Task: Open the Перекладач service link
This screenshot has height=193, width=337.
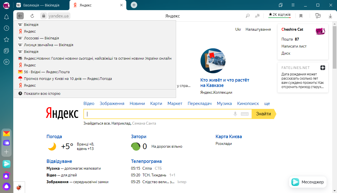Action: click(x=200, y=104)
